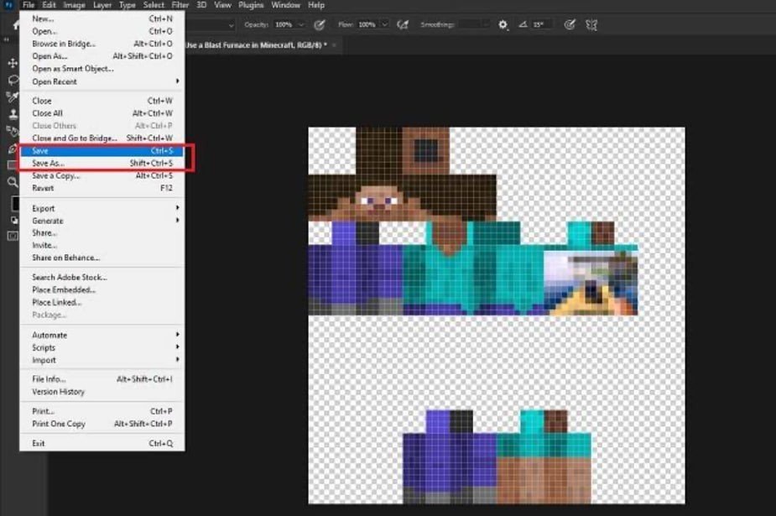
Task: Expand the Automate submenu
Action: tap(102, 335)
